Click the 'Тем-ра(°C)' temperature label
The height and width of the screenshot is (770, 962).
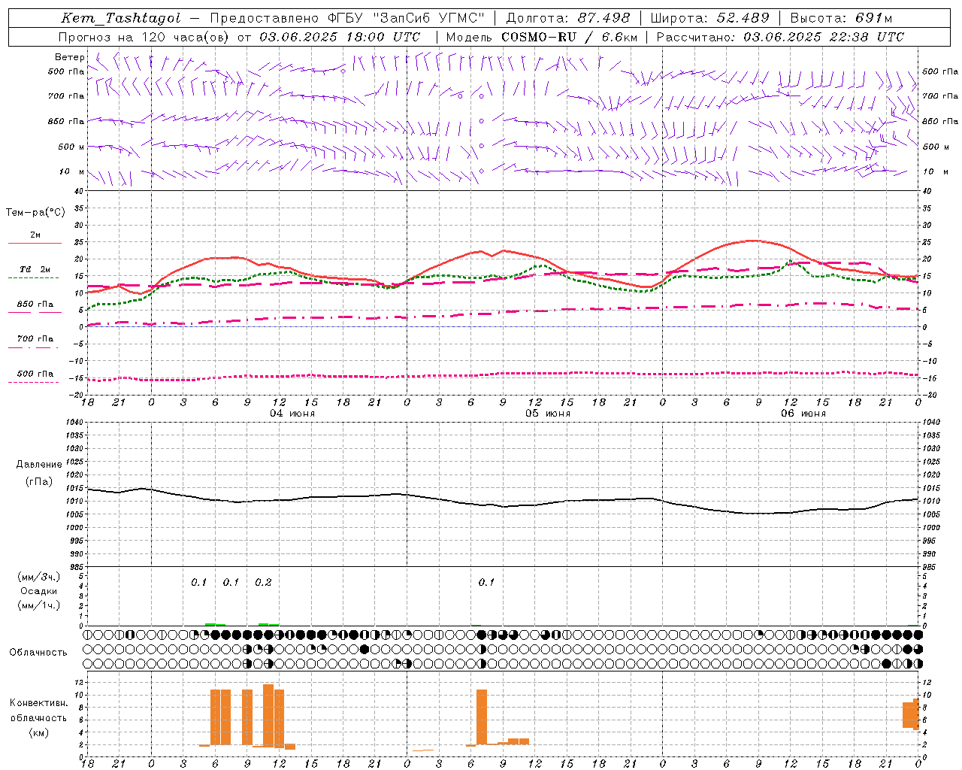(35, 213)
